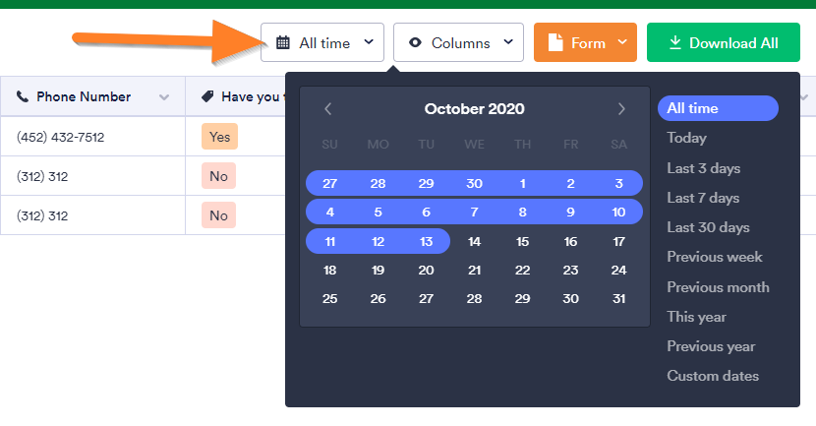The width and height of the screenshot is (816, 426).
Task: Advance calendar to next month
Action: click(621, 109)
